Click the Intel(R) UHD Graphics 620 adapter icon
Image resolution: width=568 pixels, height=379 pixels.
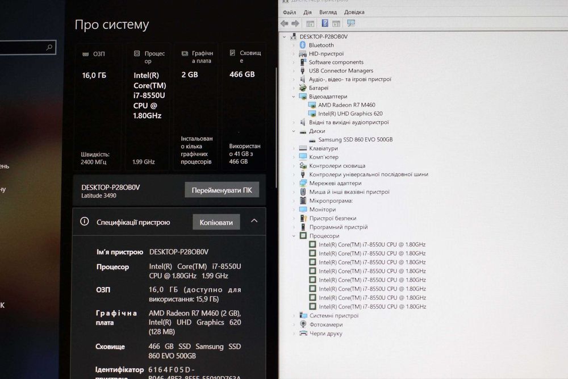coord(312,114)
